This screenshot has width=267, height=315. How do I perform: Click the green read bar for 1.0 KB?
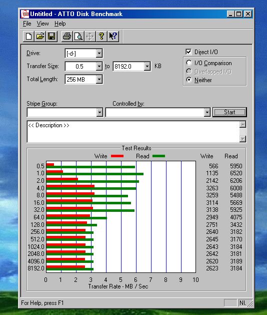[x=95, y=174]
